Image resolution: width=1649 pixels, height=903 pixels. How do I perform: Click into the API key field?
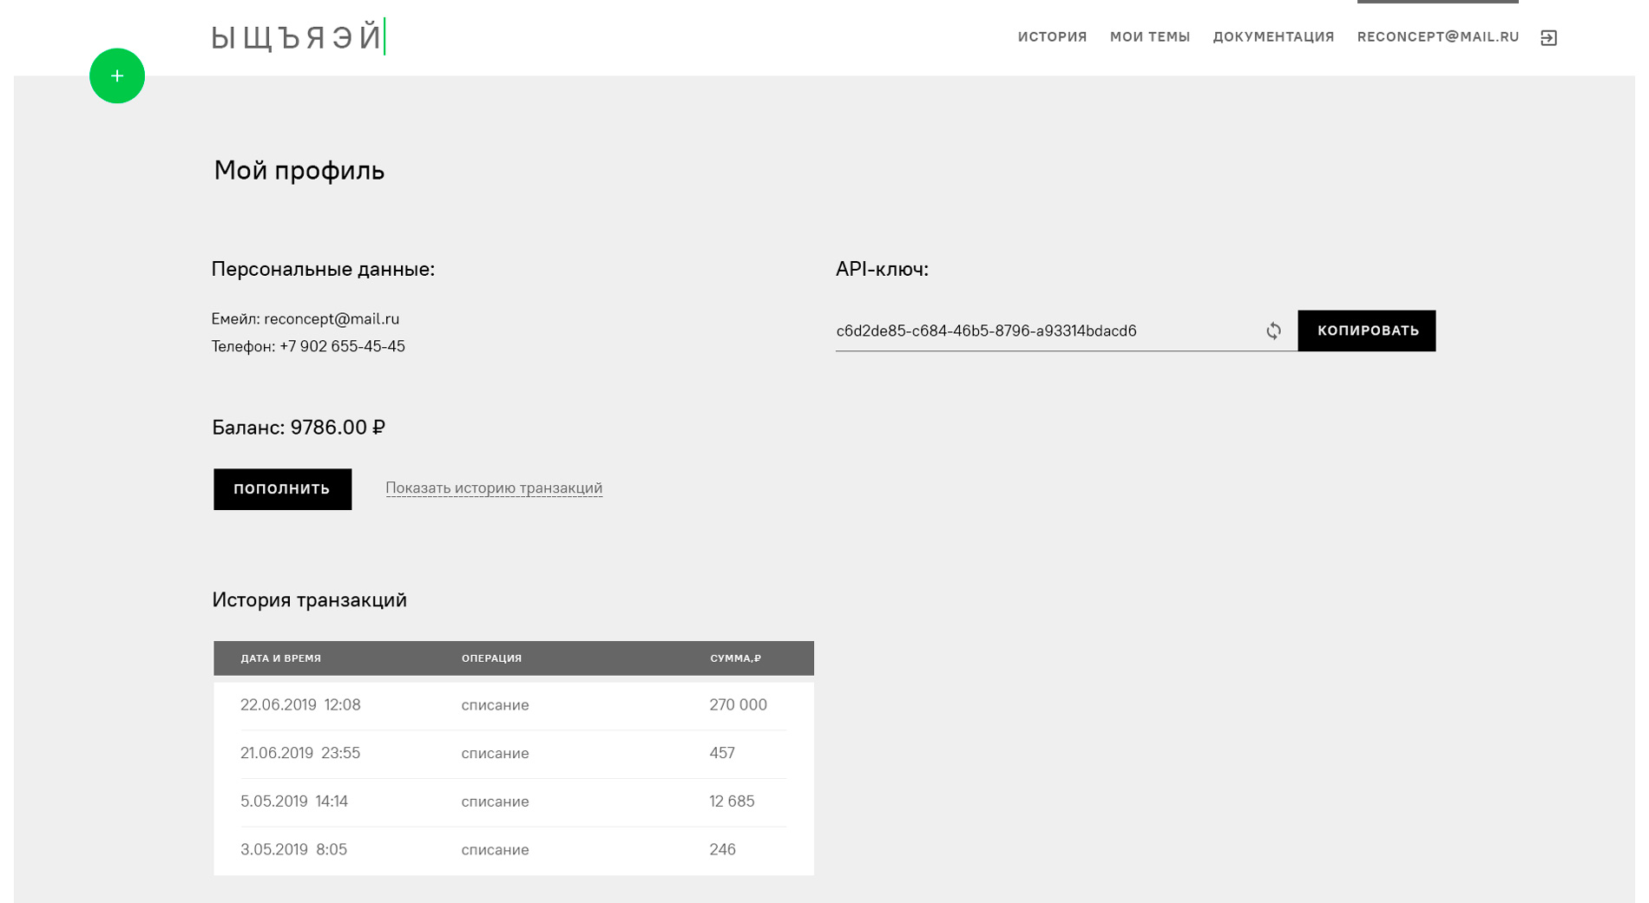coord(1041,331)
